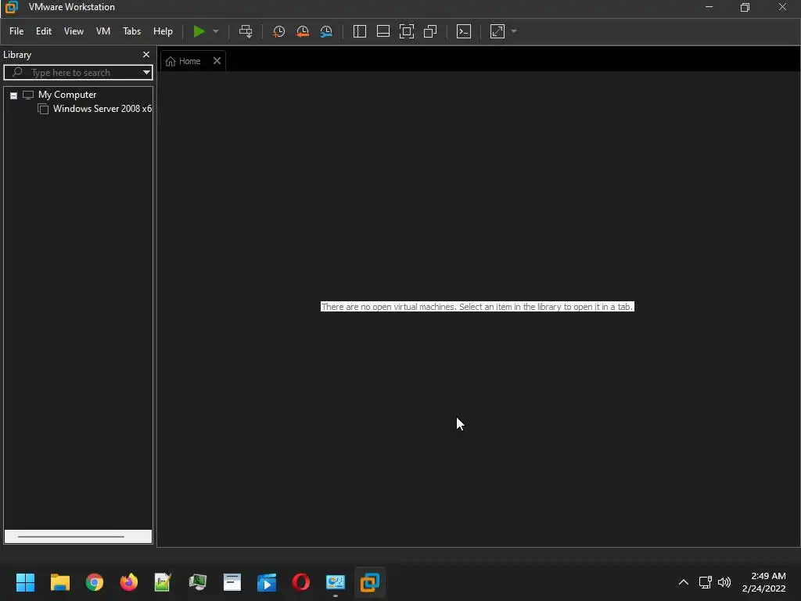Image resolution: width=801 pixels, height=601 pixels.
Task: Power on the virtual machine with green play button
Action: 199,31
